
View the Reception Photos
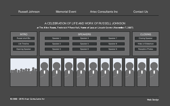[x=146, y=49]
